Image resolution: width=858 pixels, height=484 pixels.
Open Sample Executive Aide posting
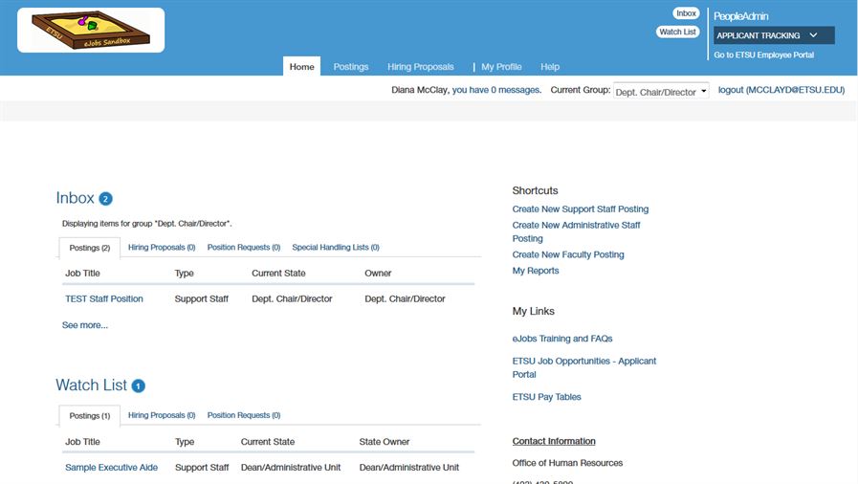click(x=111, y=468)
